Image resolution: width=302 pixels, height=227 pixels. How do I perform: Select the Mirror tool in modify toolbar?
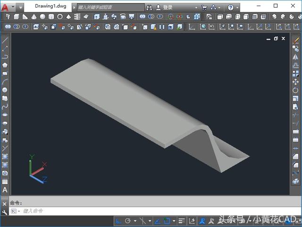click(296, 57)
